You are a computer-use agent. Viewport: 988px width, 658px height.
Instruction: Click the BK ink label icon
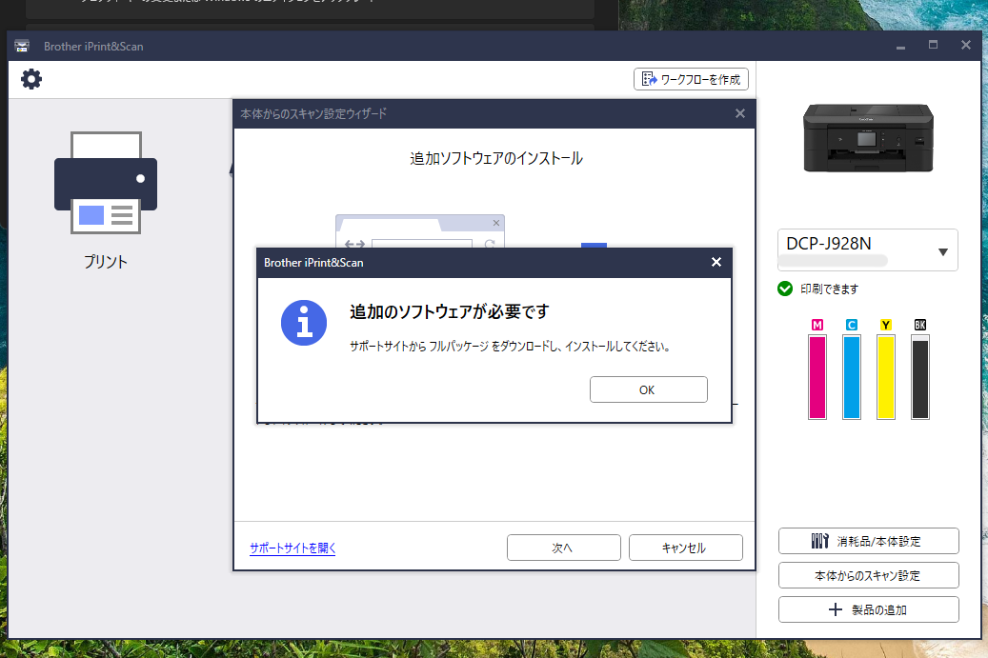tap(920, 325)
